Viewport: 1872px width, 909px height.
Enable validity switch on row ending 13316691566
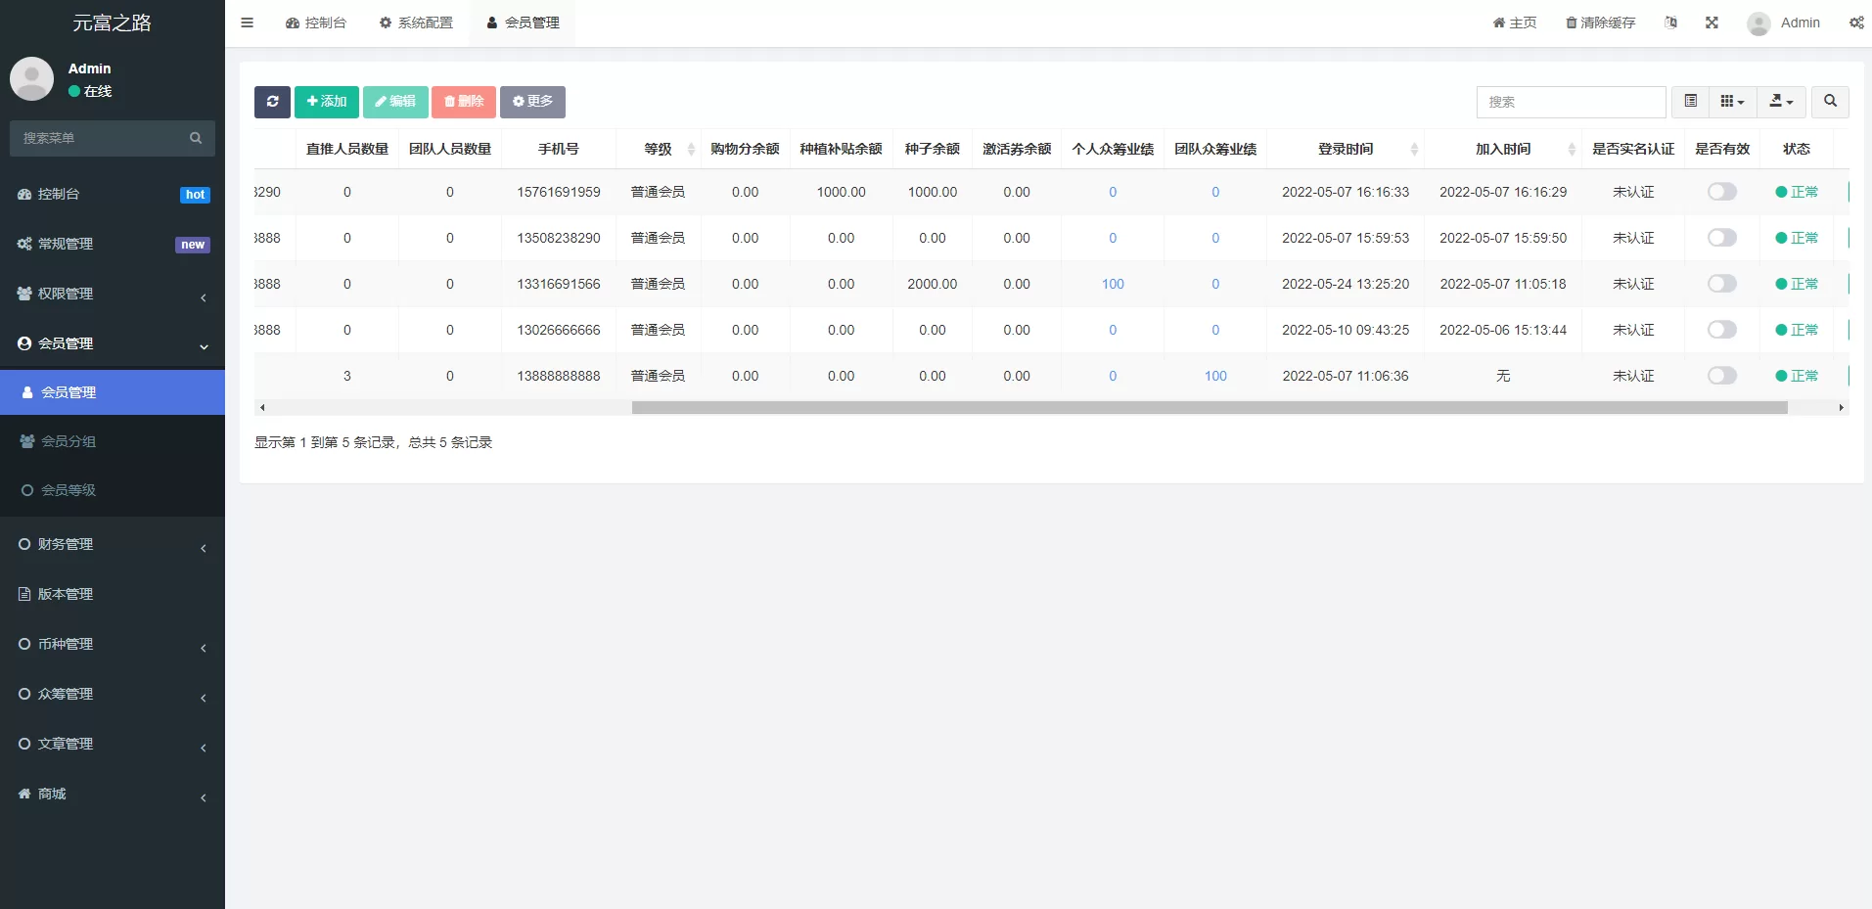click(1722, 284)
